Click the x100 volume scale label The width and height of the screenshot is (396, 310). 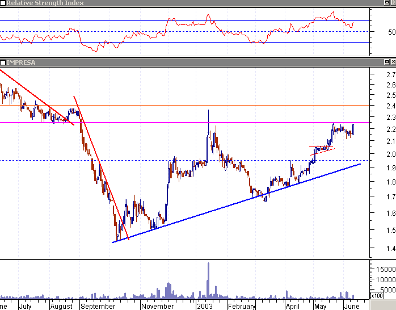(377, 295)
